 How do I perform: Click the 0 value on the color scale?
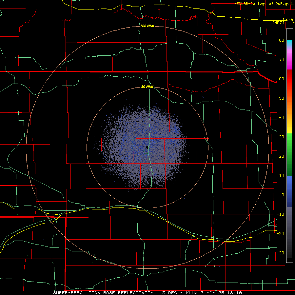[x=283, y=195]
